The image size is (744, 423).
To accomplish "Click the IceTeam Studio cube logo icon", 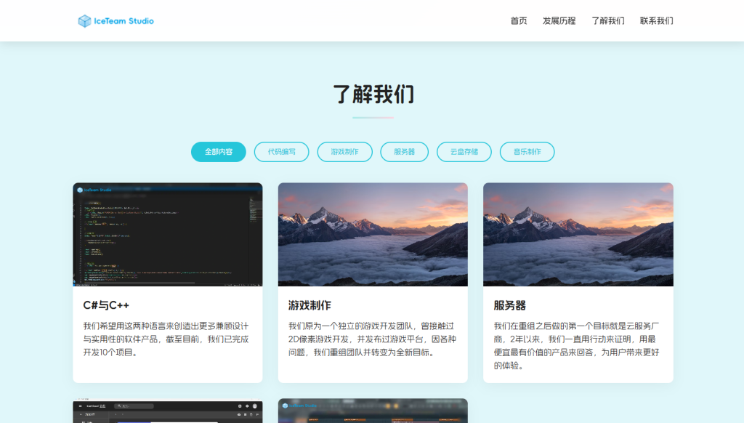I will click(x=85, y=21).
